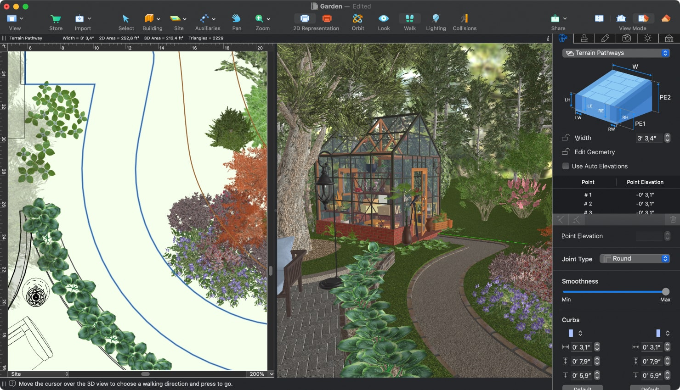Open the Lighting settings
The height and width of the screenshot is (390, 680).
point(436,18)
